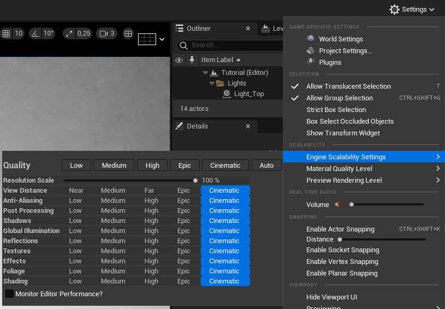Click the Outliner panel icon
The width and height of the screenshot is (445, 309).
tap(179, 28)
